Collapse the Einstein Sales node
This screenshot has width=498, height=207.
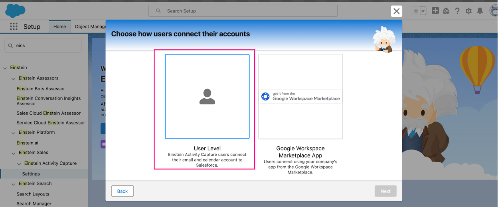coord(13,153)
